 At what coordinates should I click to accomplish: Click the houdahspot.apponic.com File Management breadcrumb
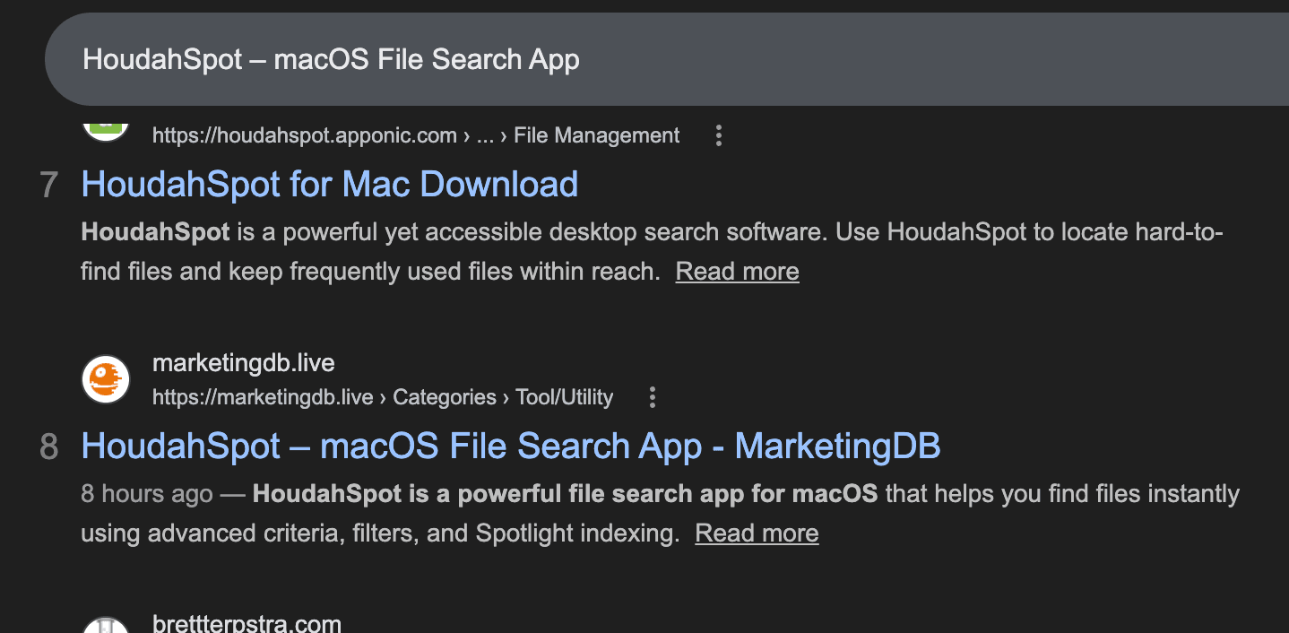point(415,135)
